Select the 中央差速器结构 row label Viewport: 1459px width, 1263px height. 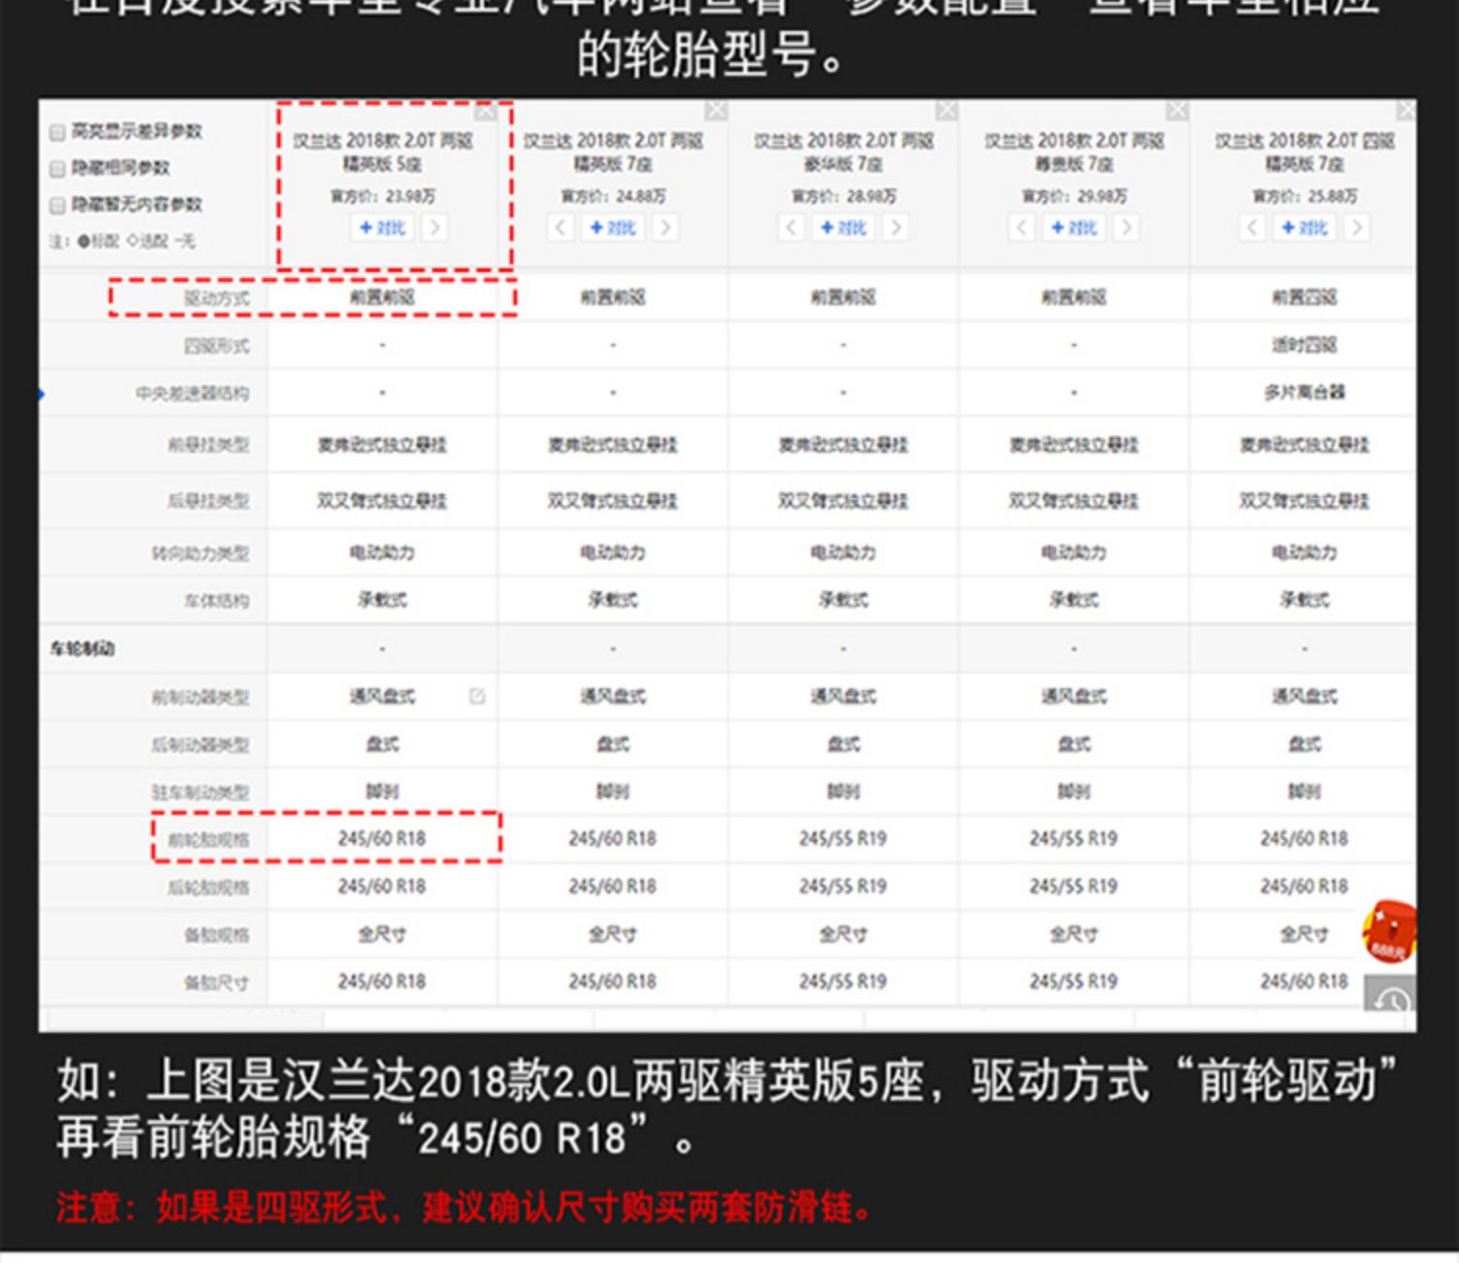[x=193, y=394]
